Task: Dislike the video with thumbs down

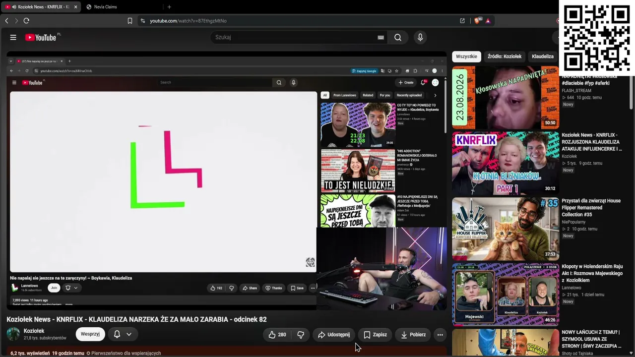Action: [301, 335]
